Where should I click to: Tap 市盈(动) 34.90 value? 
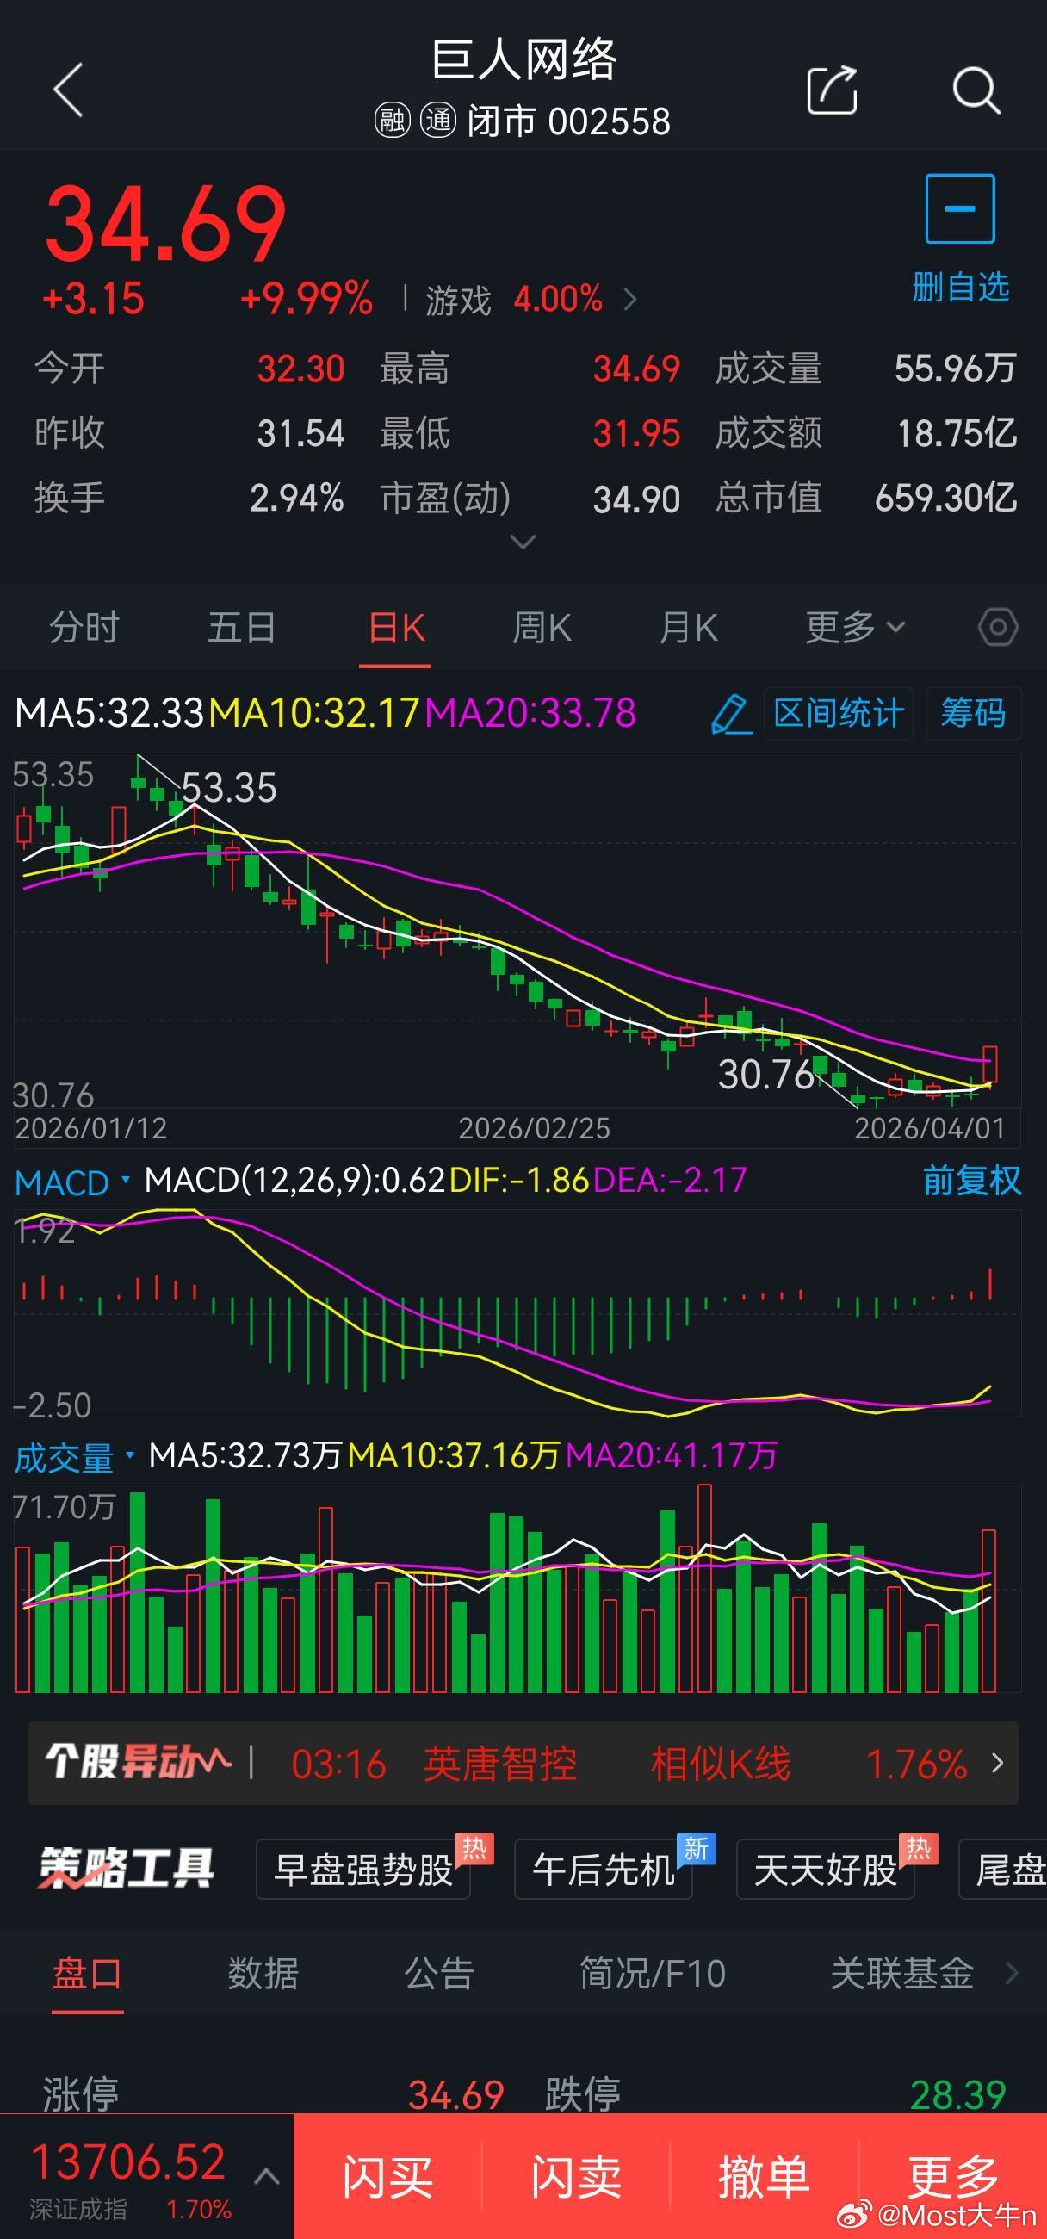(x=636, y=499)
